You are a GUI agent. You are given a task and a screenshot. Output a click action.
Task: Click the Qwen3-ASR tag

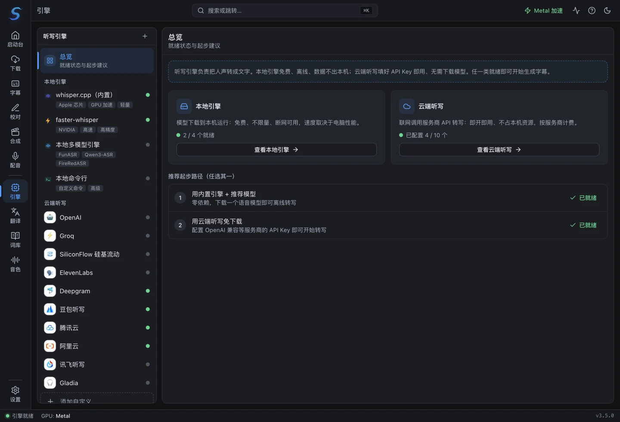99,155
